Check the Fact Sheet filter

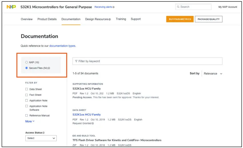[x=27, y=95]
